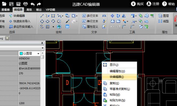177x106 pixels.
Task: Select the Rectangle drawing tool
Action: coord(53,16)
